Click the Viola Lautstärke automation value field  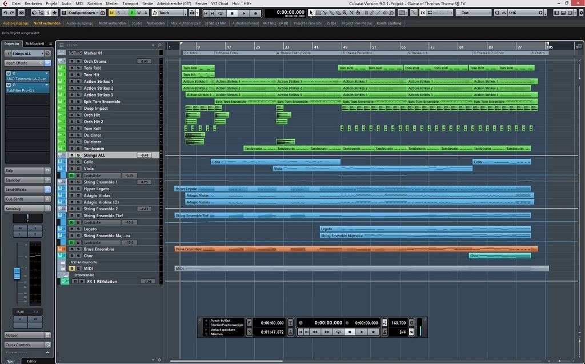[x=130, y=175]
